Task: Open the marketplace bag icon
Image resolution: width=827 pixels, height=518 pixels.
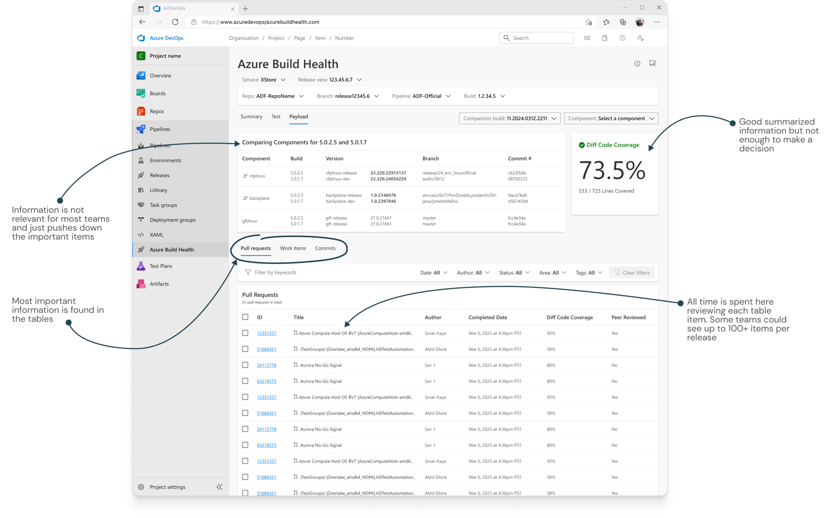Action: click(604, 38)
